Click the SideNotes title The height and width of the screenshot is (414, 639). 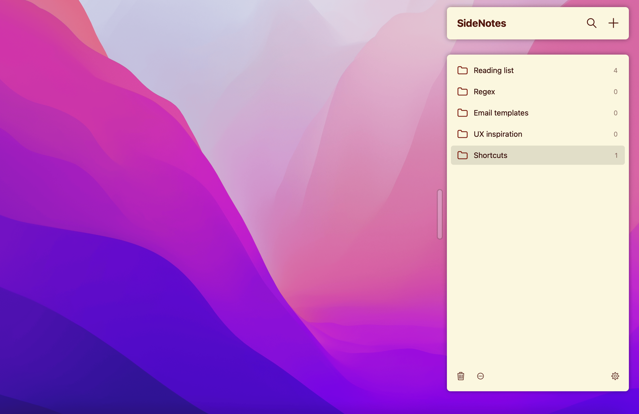pyautogui.click(x=481, y=23)
